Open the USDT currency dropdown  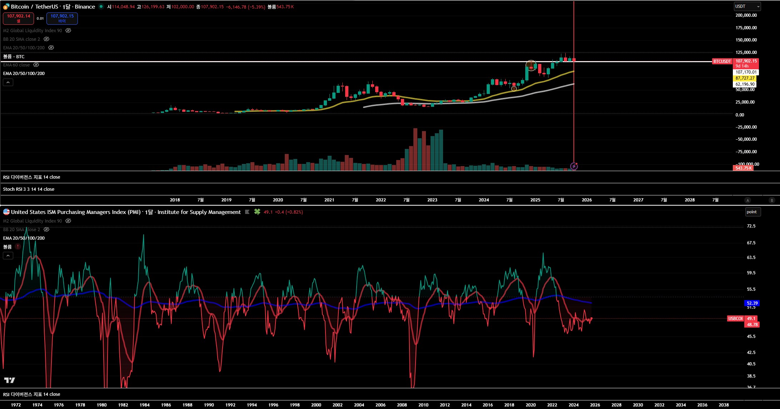coord(747,6)
